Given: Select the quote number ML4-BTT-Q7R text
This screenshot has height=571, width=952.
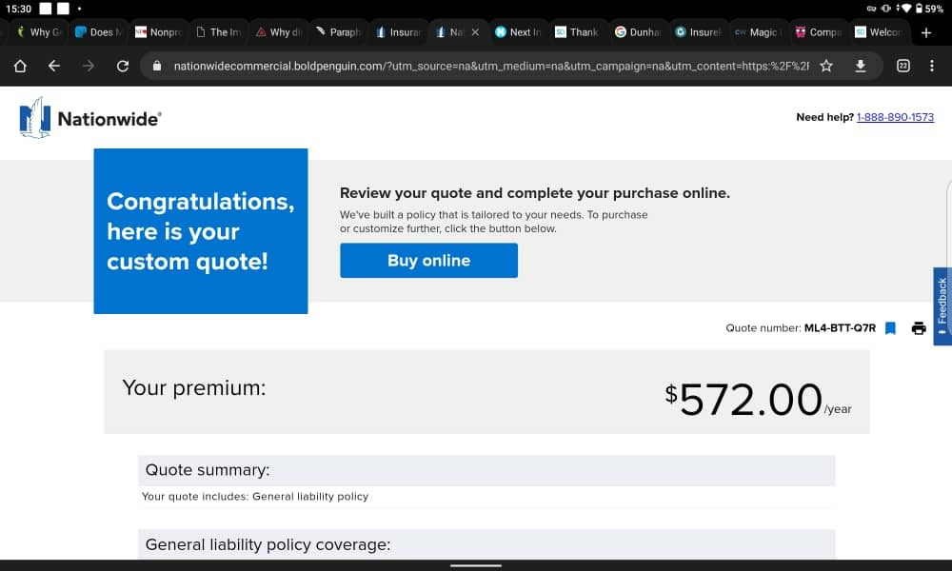Looking at the screenshot, I should [x=840, y=328].
